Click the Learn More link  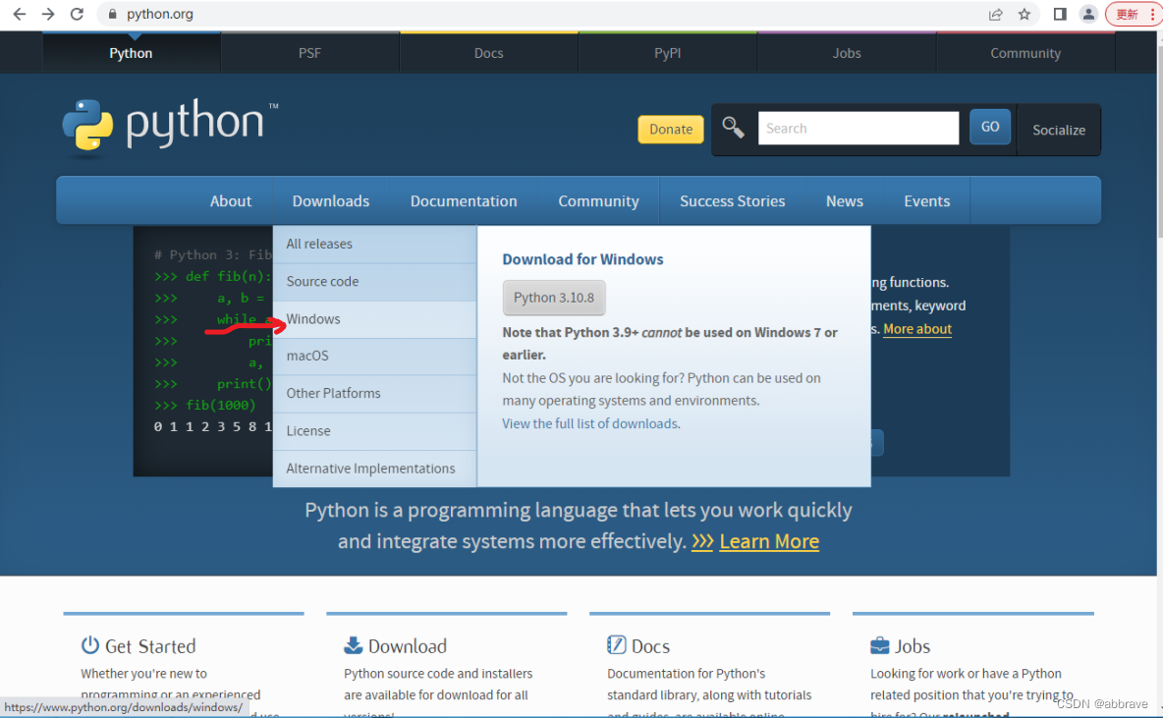click(x=769, y=541)
